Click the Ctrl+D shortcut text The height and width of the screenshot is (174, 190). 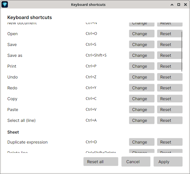point(91,142)
